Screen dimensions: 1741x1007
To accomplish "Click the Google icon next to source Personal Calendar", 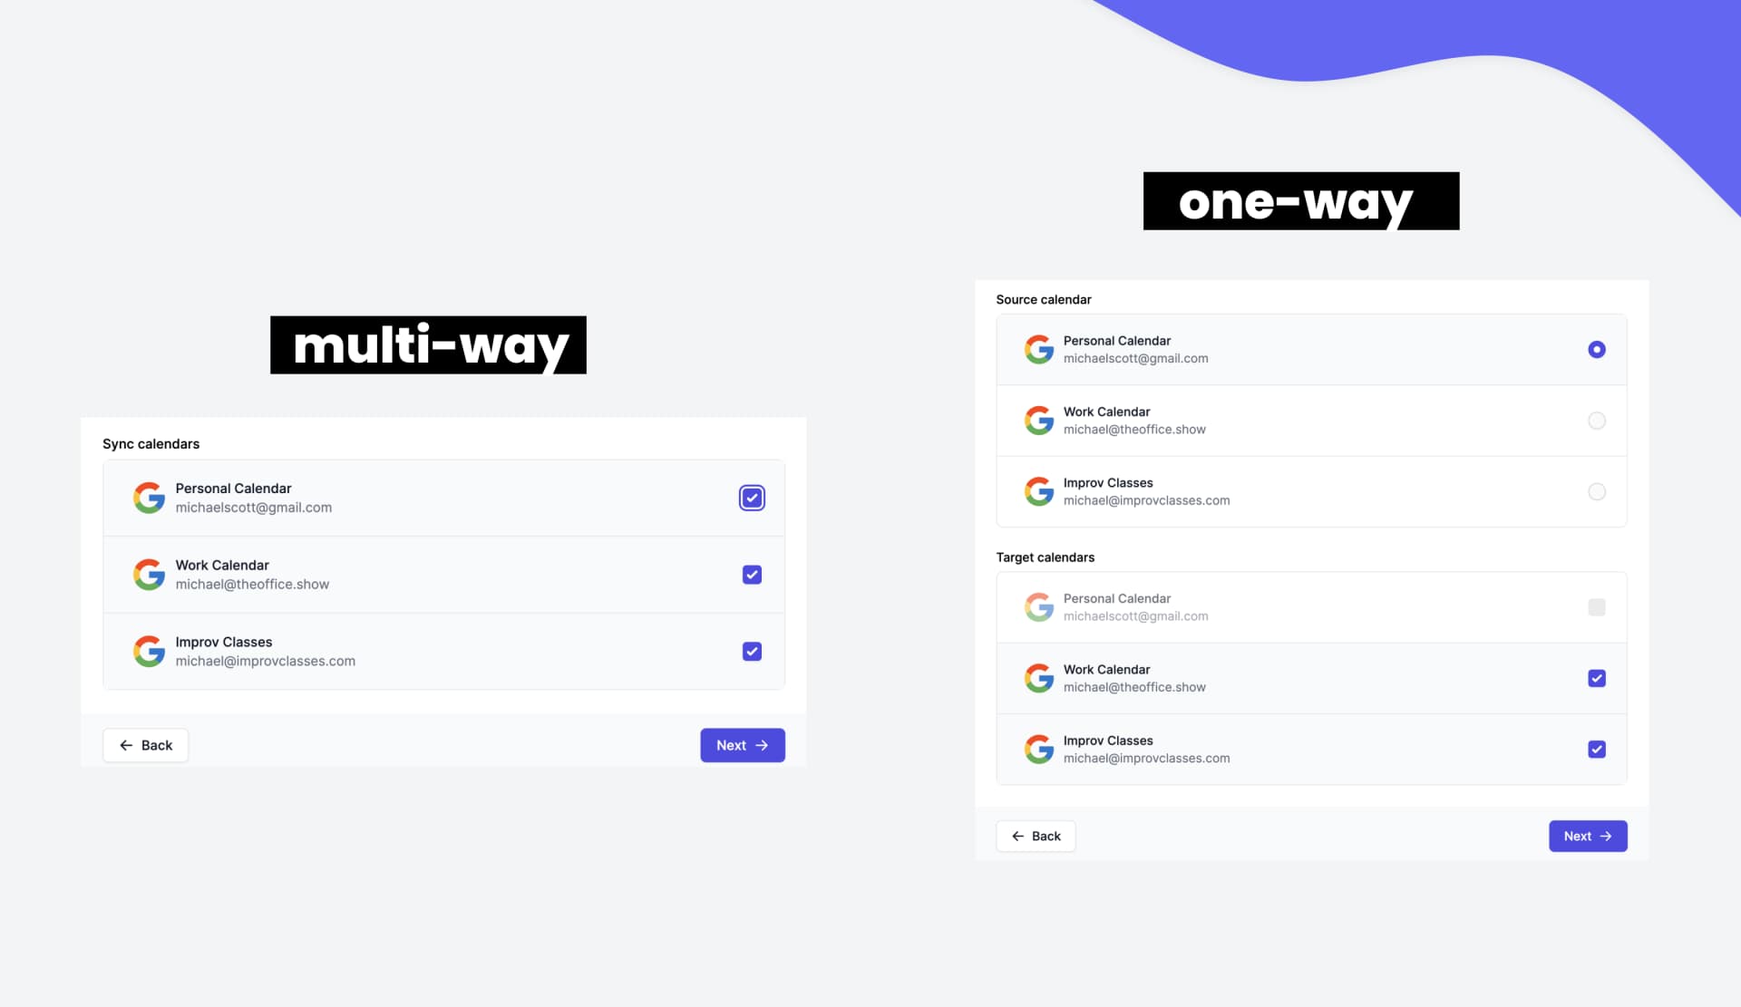I will pos(1036,349).
